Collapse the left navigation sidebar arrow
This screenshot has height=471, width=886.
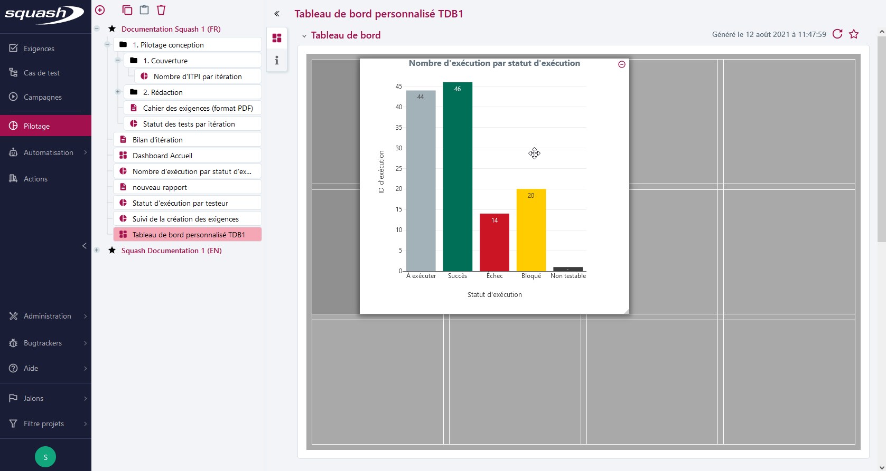tap(84, 246)
